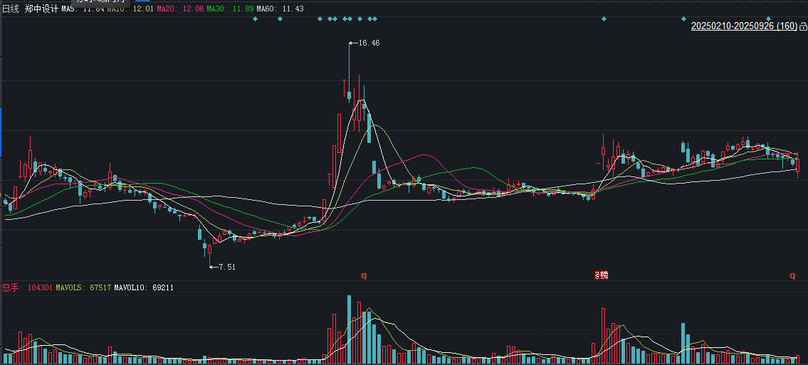This screenshot has height=365, width=808.
Task: Select the rightmost cyan diamond event marker
Action: click(768, 19)
